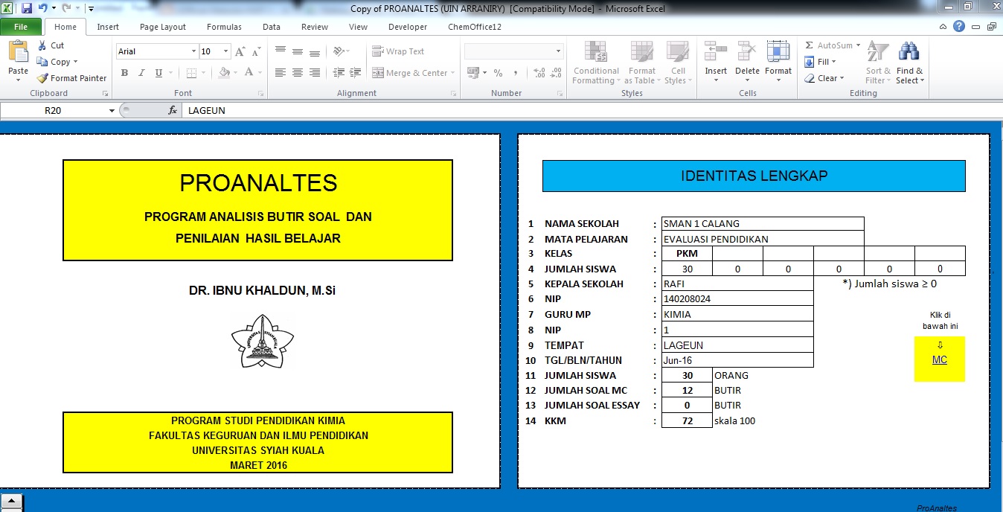Apply the font color swatch

[x=249, y=73]
